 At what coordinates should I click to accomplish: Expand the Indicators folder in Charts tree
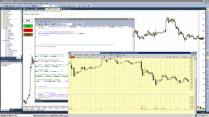pos(2,23)
